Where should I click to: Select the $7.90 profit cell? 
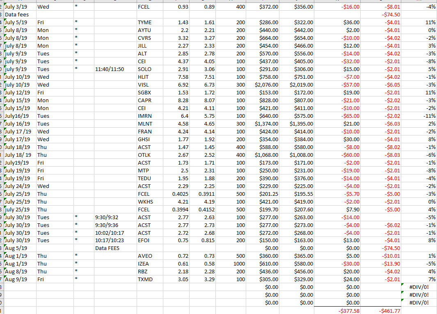[337, 210]
